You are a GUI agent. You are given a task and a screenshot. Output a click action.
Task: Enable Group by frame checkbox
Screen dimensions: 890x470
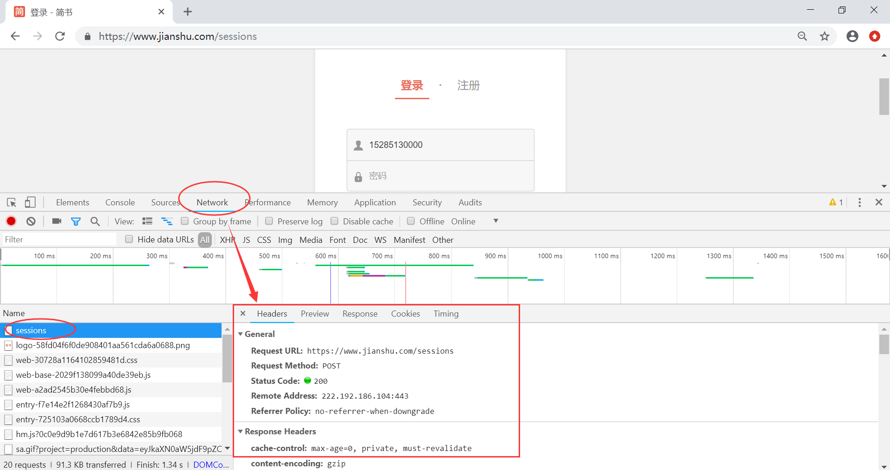pyautogui.click(x=185, y=221)
